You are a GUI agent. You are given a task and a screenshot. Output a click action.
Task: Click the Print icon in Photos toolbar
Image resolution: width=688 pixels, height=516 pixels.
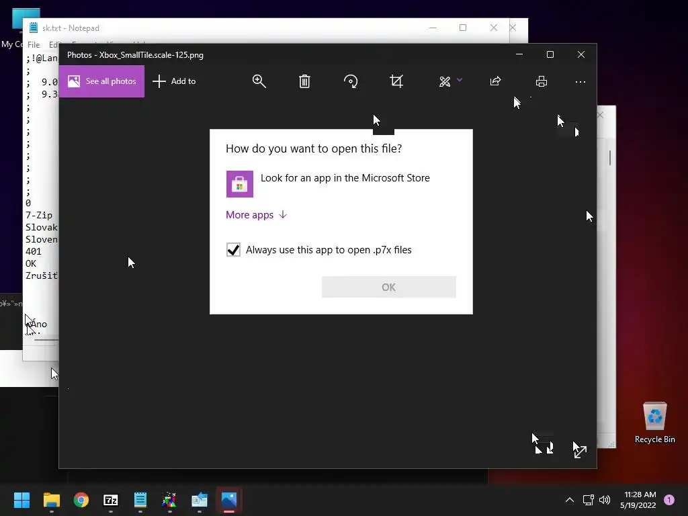tap(542, 81)
